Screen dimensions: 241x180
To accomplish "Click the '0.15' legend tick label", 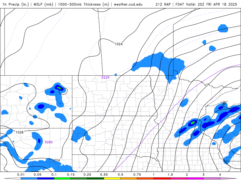I will click(x=71, y=175).
